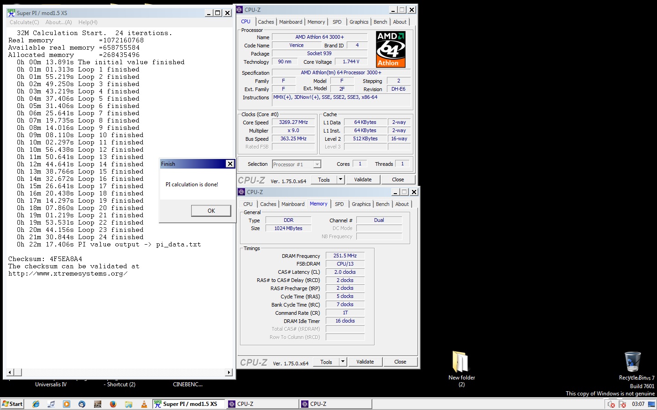657x410 pixels.
Task: Click Validate in the CPU-Z window with the Memory tab open
Action: [x=365, y=362]
